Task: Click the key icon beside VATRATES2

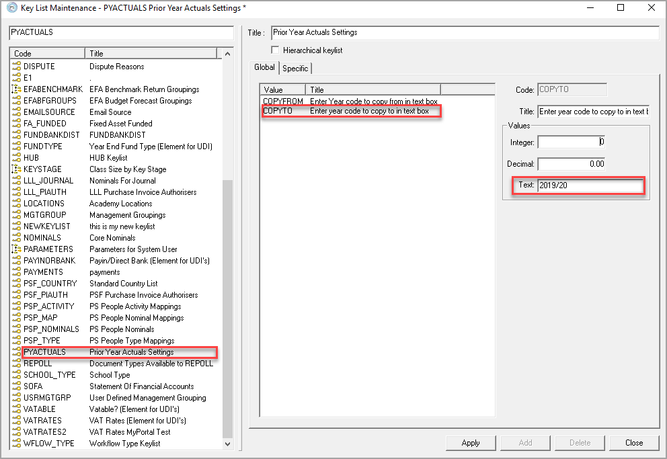Action: [x=17, y=432]
